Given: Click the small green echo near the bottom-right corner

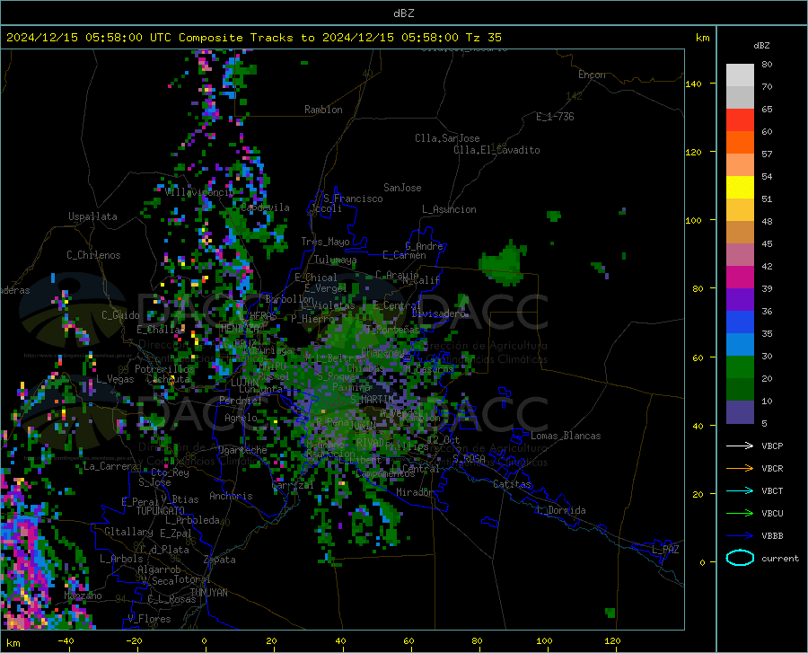Looking at the screenshot, I should click(x=610, y=613).
